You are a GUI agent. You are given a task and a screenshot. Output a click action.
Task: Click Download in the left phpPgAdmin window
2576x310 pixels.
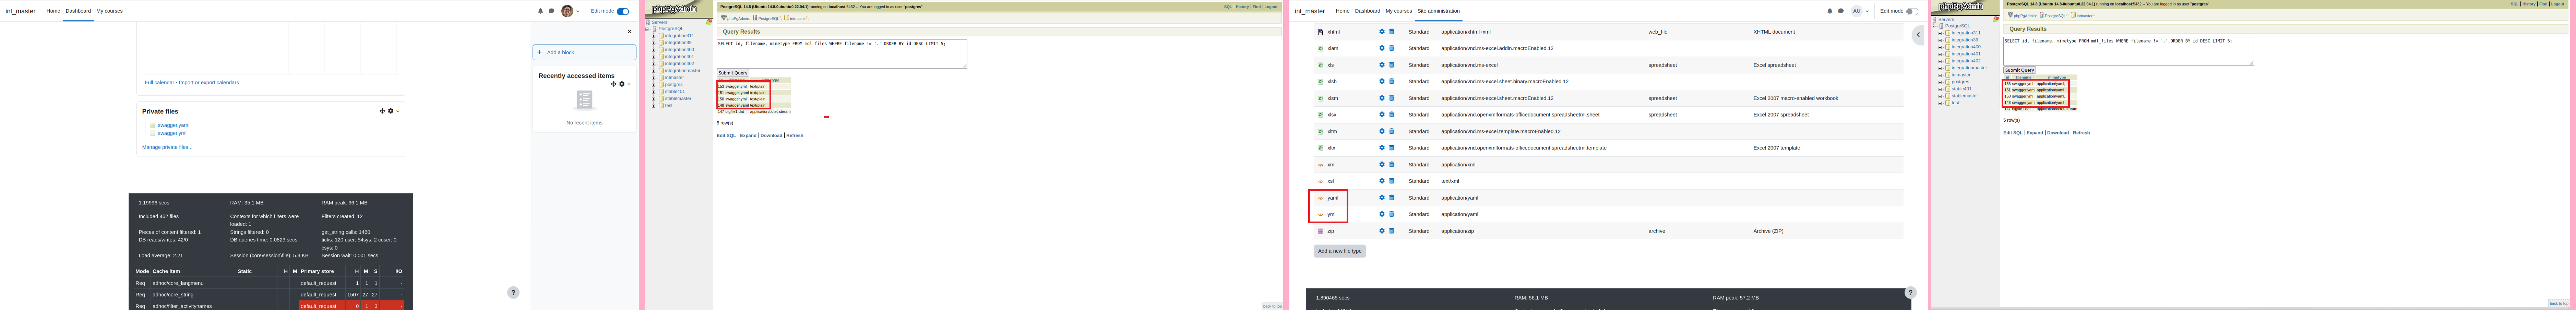(771, 135)
